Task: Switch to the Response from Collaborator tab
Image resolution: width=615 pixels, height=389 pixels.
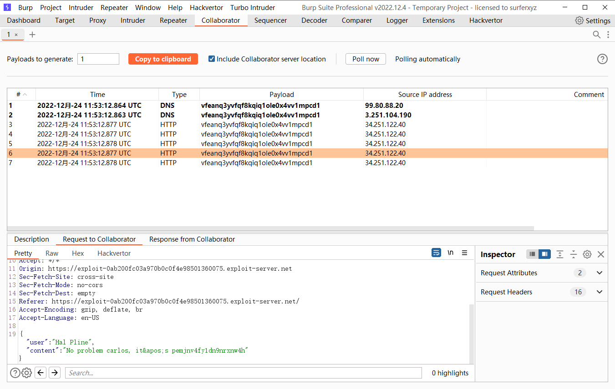Action: pyautogui.click(x=192, y=239)
